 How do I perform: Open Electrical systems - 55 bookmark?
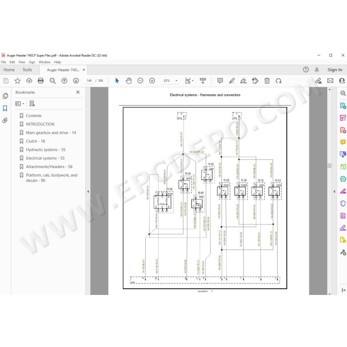pyautogui.click(x=46, y=158)
